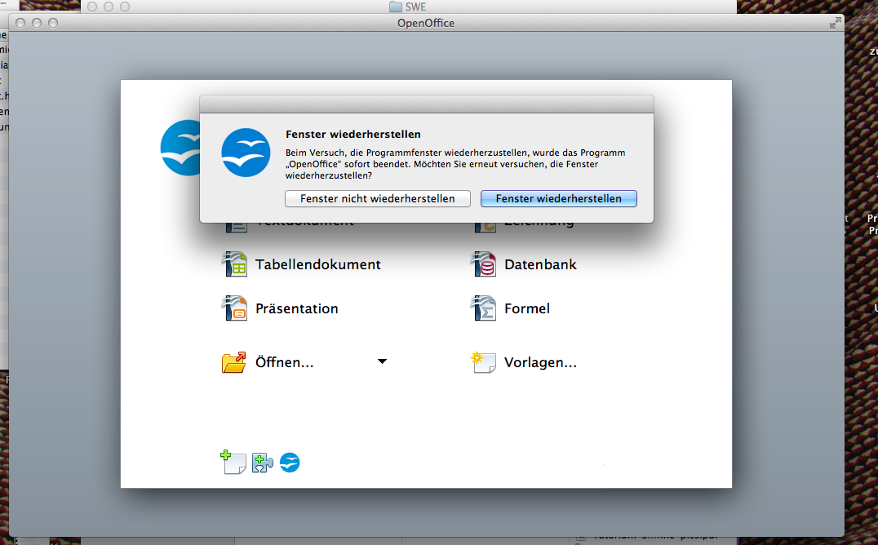The image size is (878, 545).
Task: Toggle fullscreen for the OpenOffice window
Action: click(834, 23)
